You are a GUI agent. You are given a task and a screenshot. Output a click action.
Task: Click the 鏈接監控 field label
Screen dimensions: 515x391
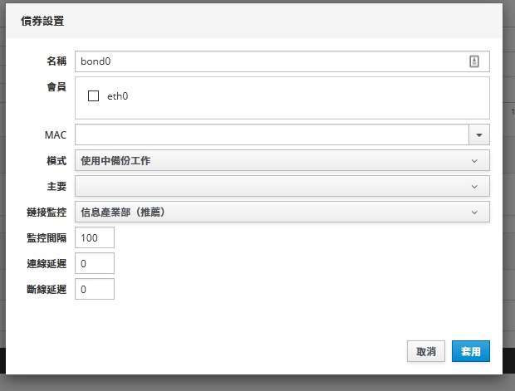(47, 212)
